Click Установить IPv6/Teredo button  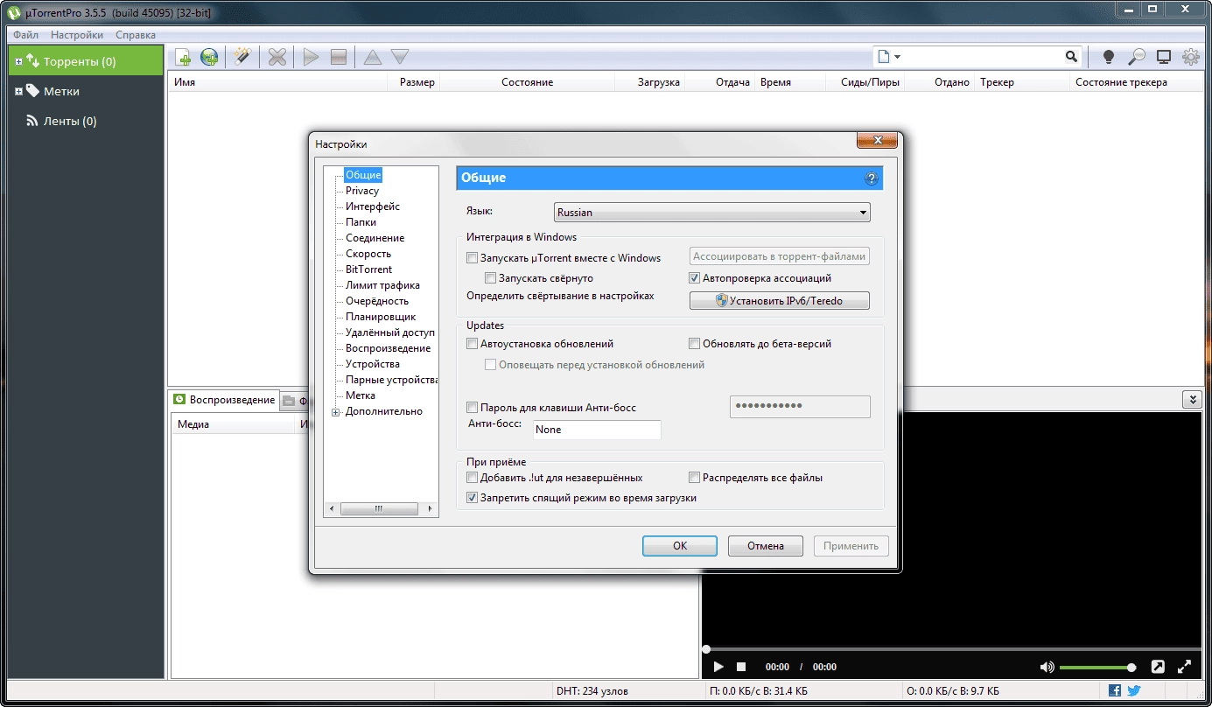780,300
